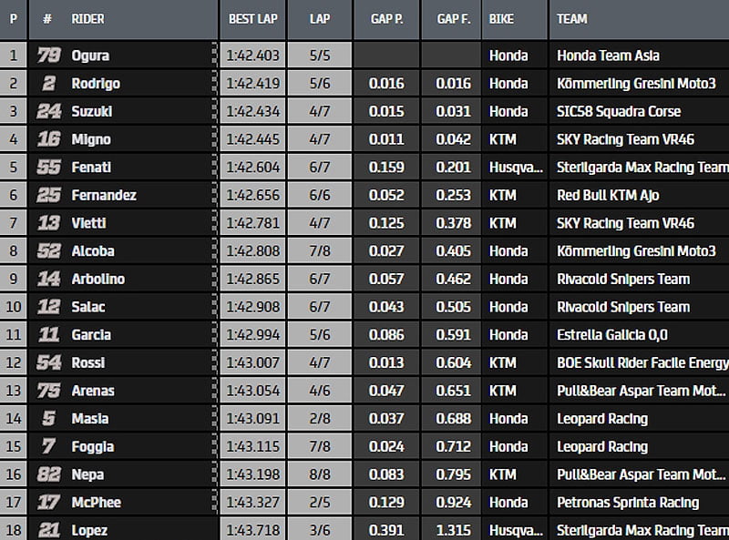
Task: Click the number 54 badge for Rossi
Action: click(x=49, y=362)
